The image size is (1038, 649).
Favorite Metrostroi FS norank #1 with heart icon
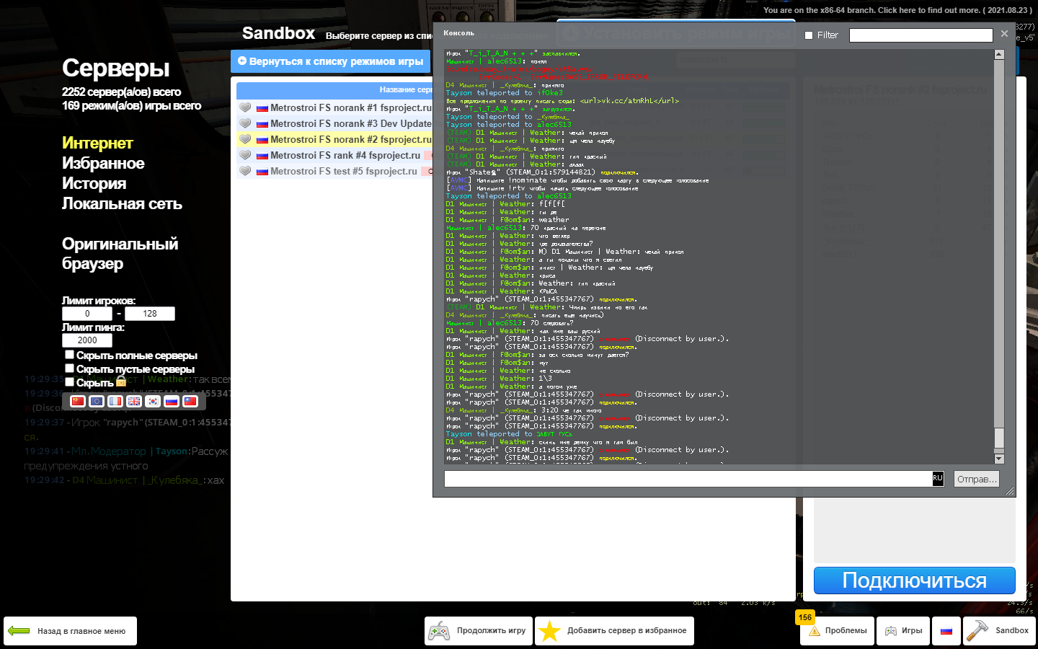[x=245, y=107]
